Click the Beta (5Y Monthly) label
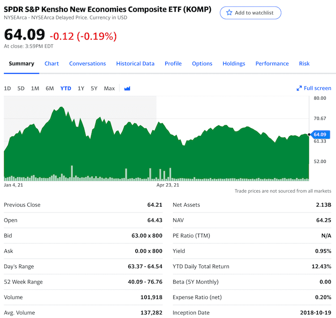The width and height of the screenshot is (336, 318). click(195, 282)
